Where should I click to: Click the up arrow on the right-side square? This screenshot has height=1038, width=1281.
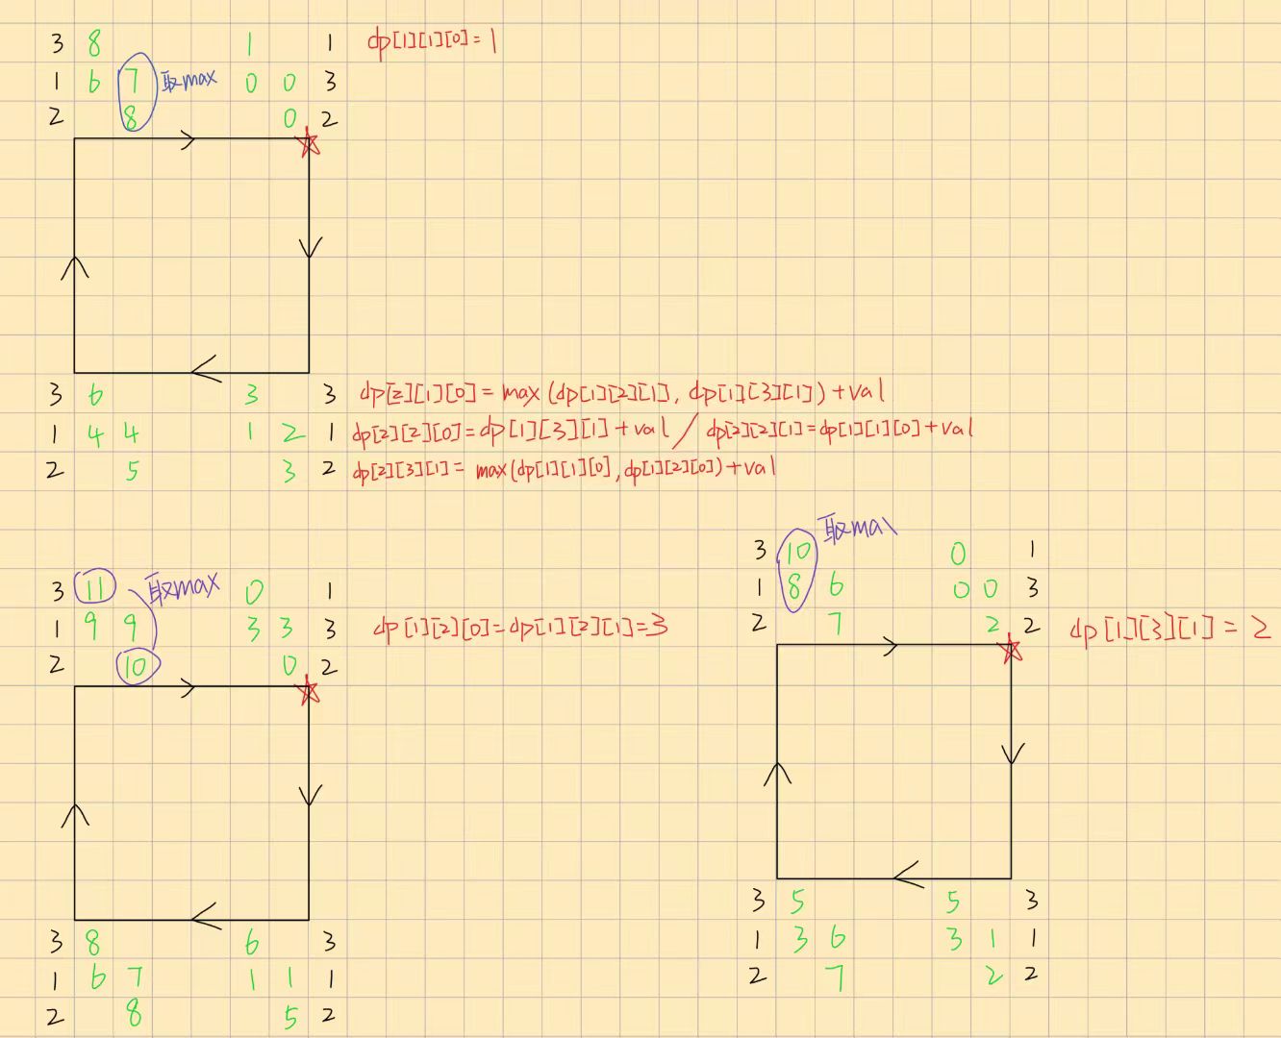pos(777,772)
